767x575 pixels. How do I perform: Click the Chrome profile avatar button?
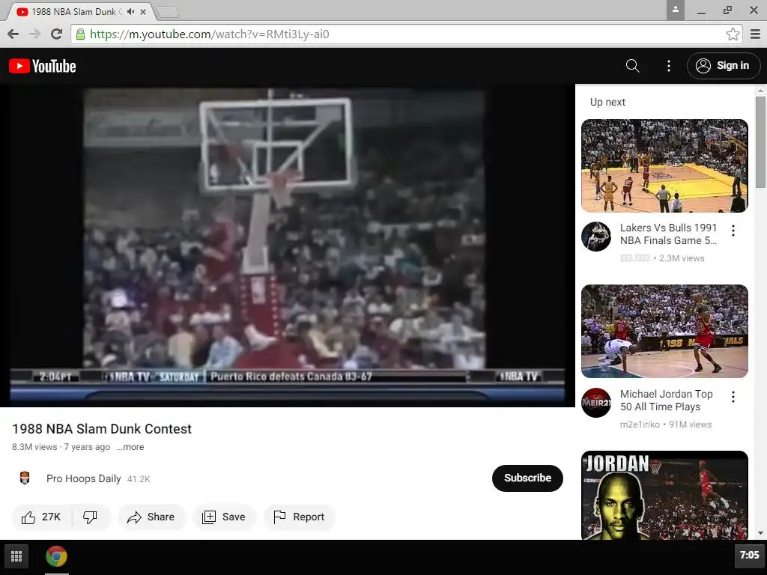click(675, 10)
